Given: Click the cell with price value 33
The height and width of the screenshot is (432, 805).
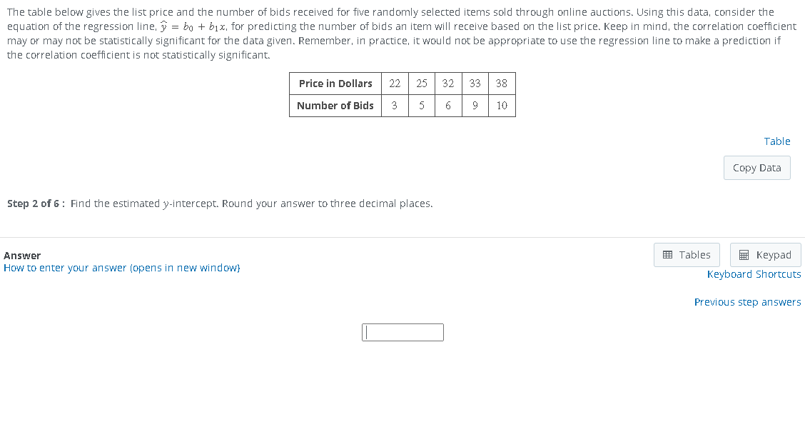Looking at the screenshot, I should (x=475, y=84).
